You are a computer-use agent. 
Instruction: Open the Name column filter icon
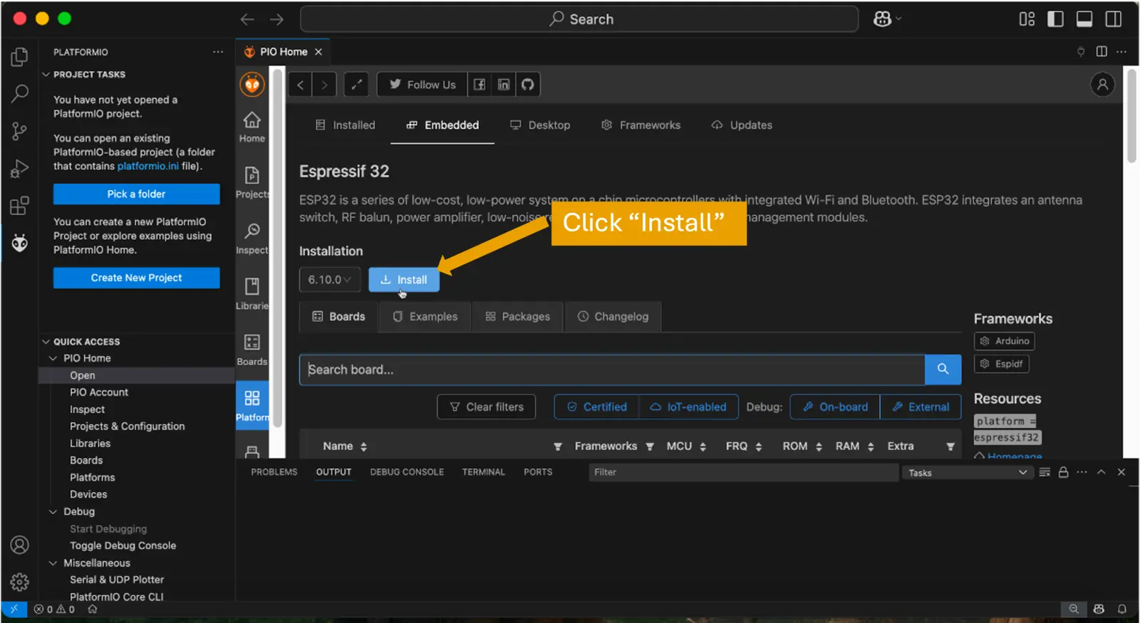(x=558, y=446)
